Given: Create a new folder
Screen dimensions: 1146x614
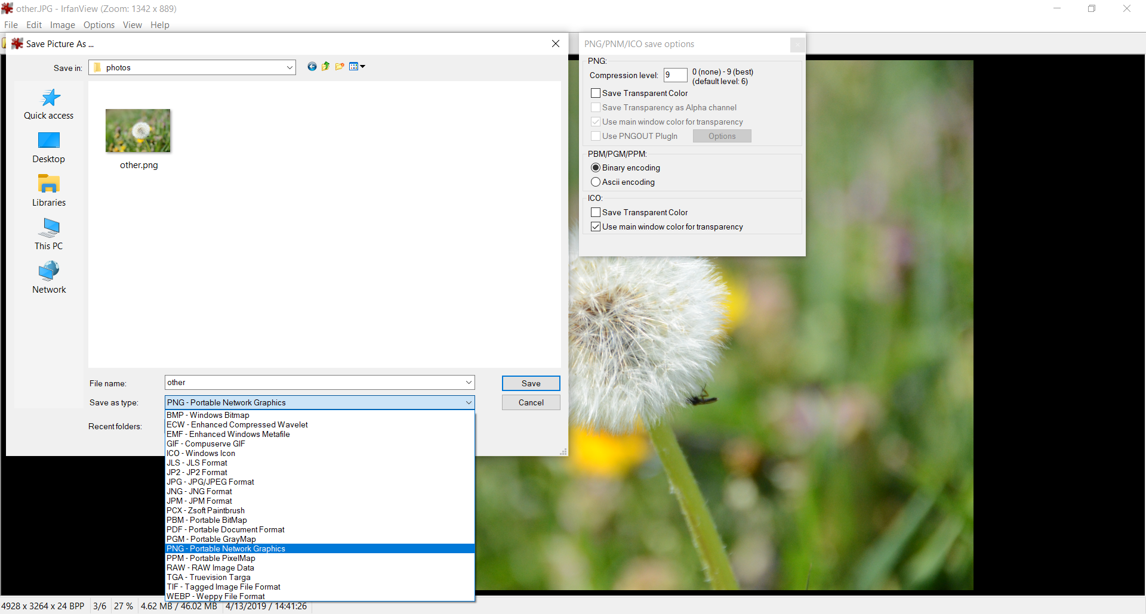Looking at the screenshot, I should pyautogui.click(x=340, y=67).
